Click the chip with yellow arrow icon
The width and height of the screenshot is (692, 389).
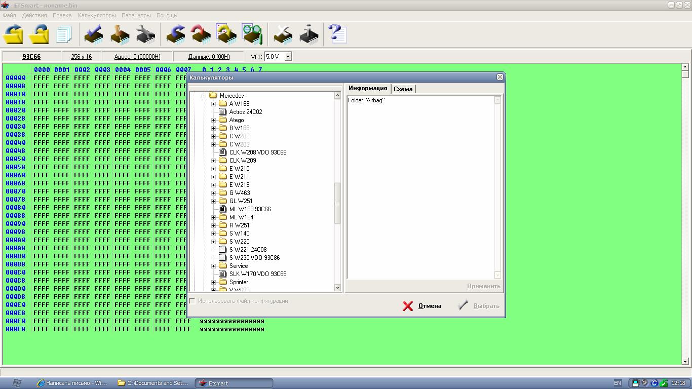(226, 34)
